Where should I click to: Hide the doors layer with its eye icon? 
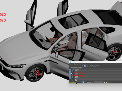pyautogui.click(x=72, y=75)
